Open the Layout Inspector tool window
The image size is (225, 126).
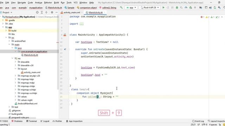[217, 121]
